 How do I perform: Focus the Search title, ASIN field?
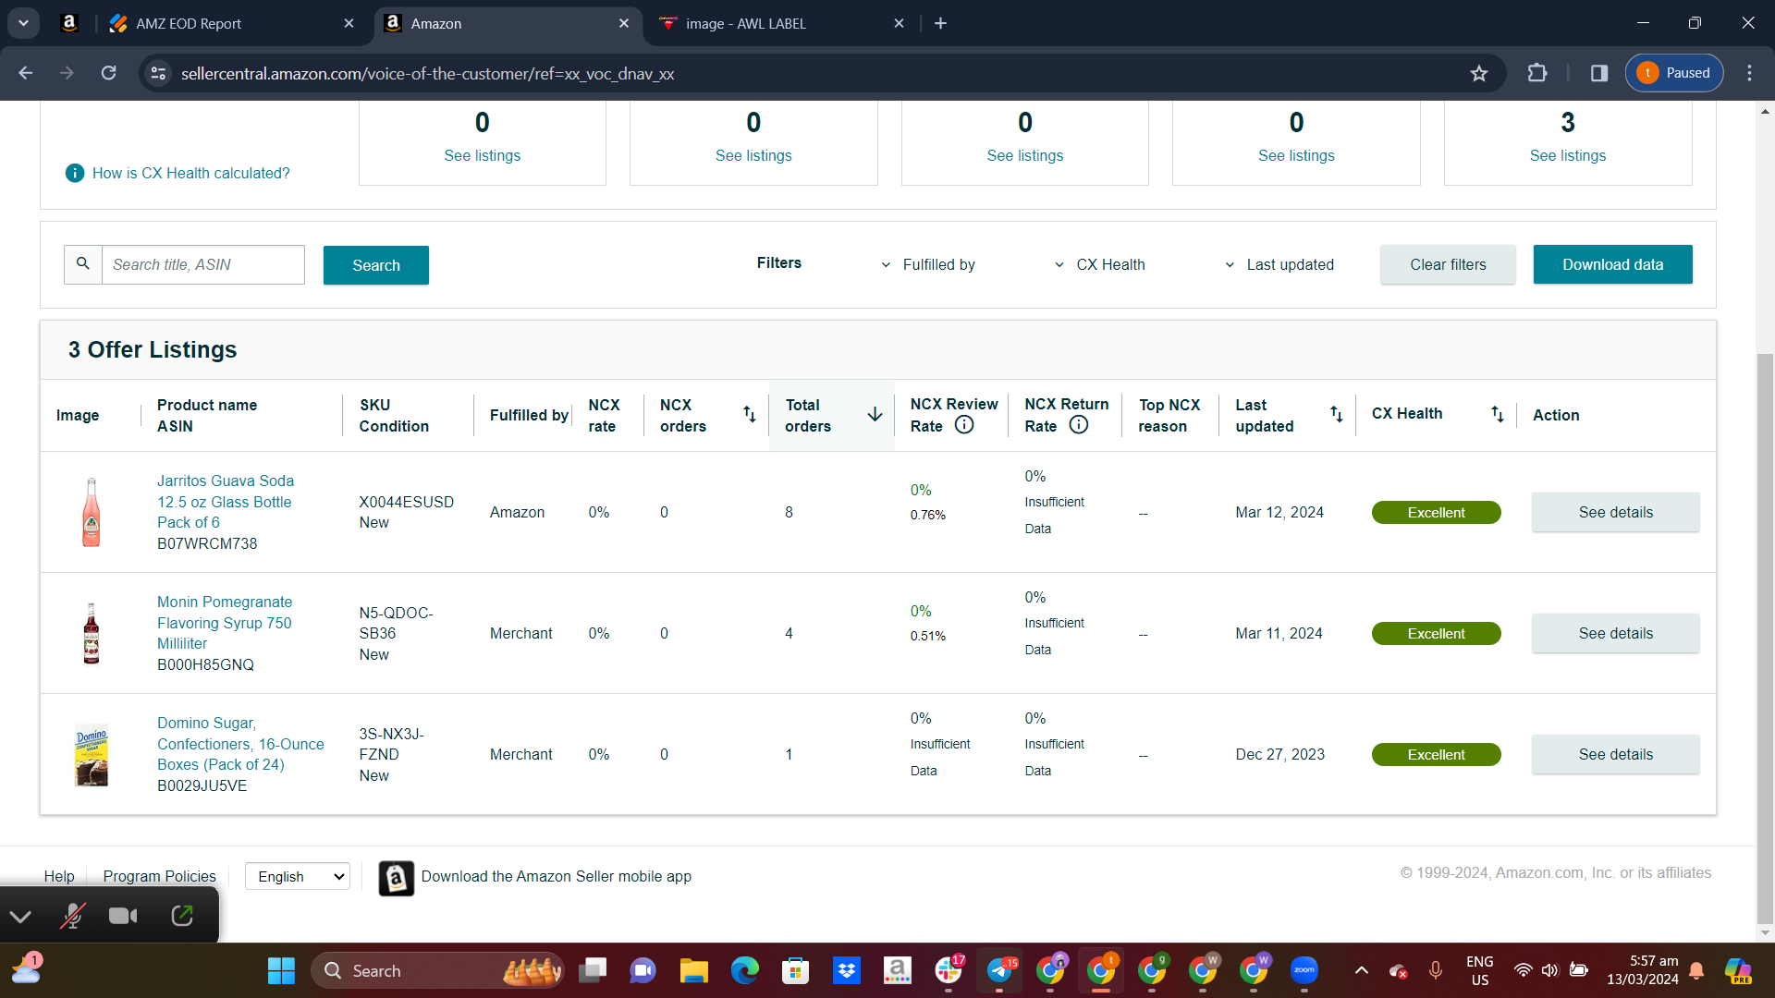(x=203, y=264)
